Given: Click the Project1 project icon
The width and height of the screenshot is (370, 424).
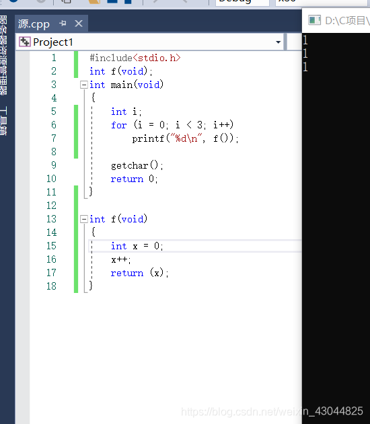Looking at the screenshot, I should tap(25, 42).
